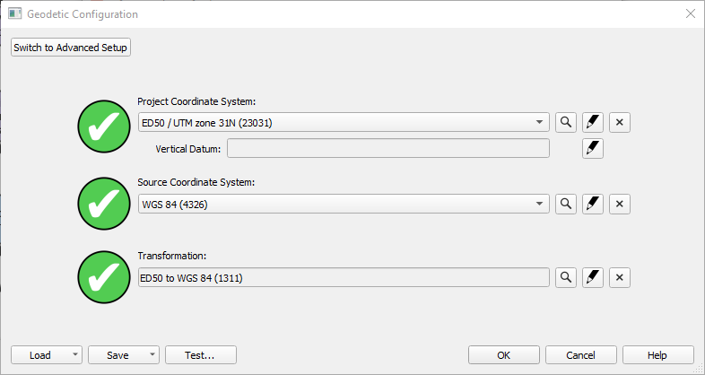Switch to Advanced Setup
This screenshot has width=705, height=375.
[72, 48]
